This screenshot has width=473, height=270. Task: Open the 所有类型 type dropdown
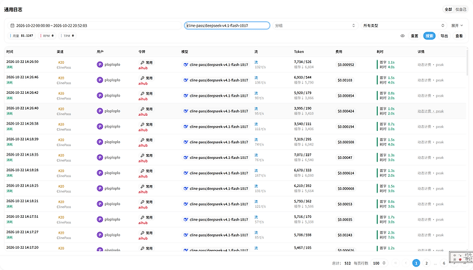click(x=404, y=25)
